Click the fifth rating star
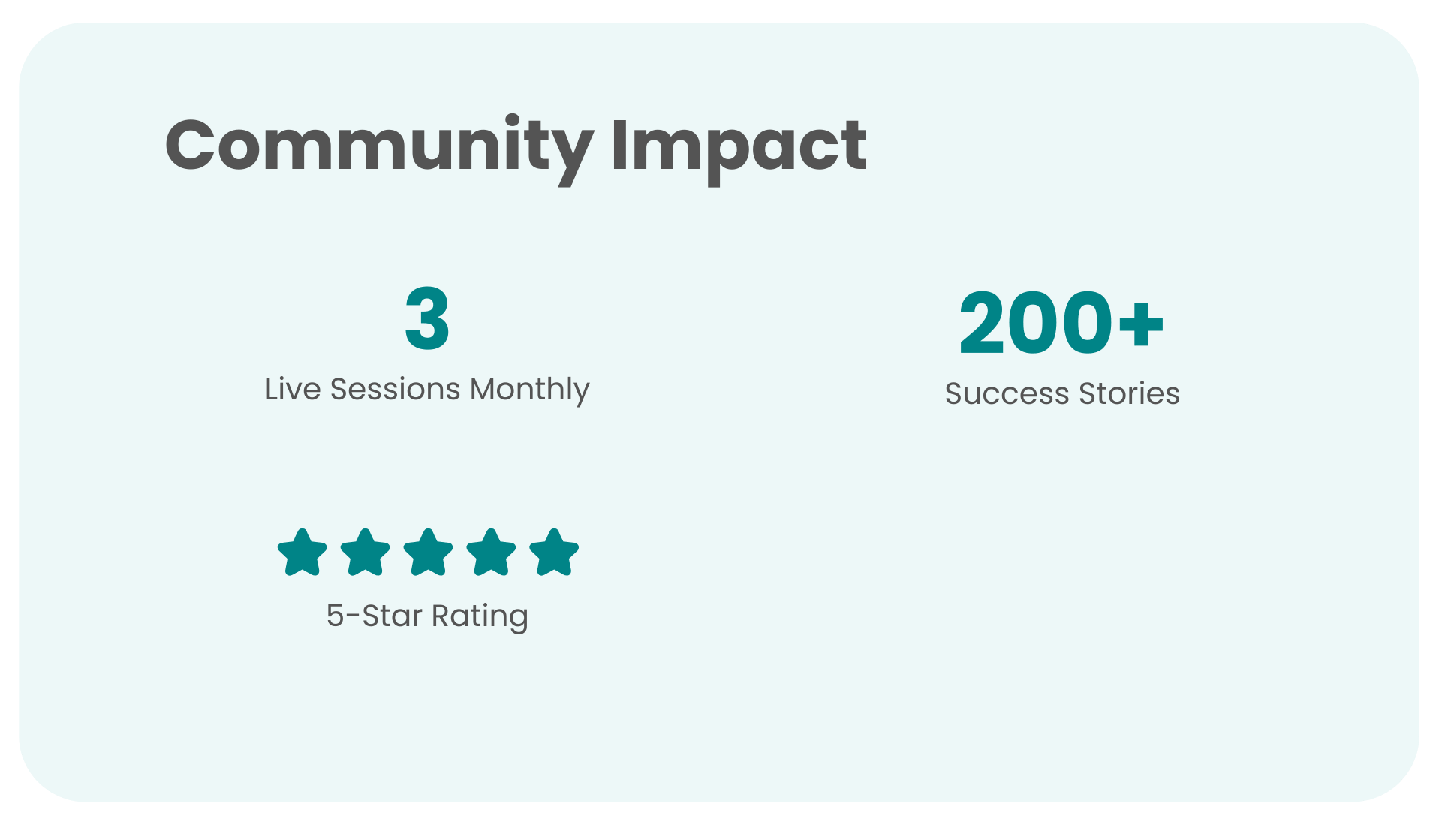 tap(555, 553)
